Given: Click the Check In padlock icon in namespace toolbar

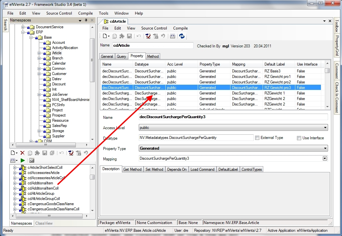Looking at the screenshot, I should tap(78, 153).
